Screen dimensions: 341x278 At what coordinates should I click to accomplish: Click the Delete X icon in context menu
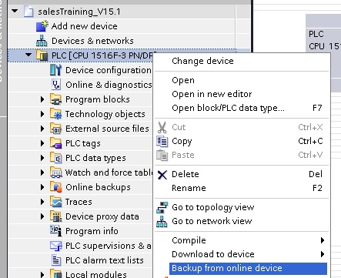coord(162,175)
